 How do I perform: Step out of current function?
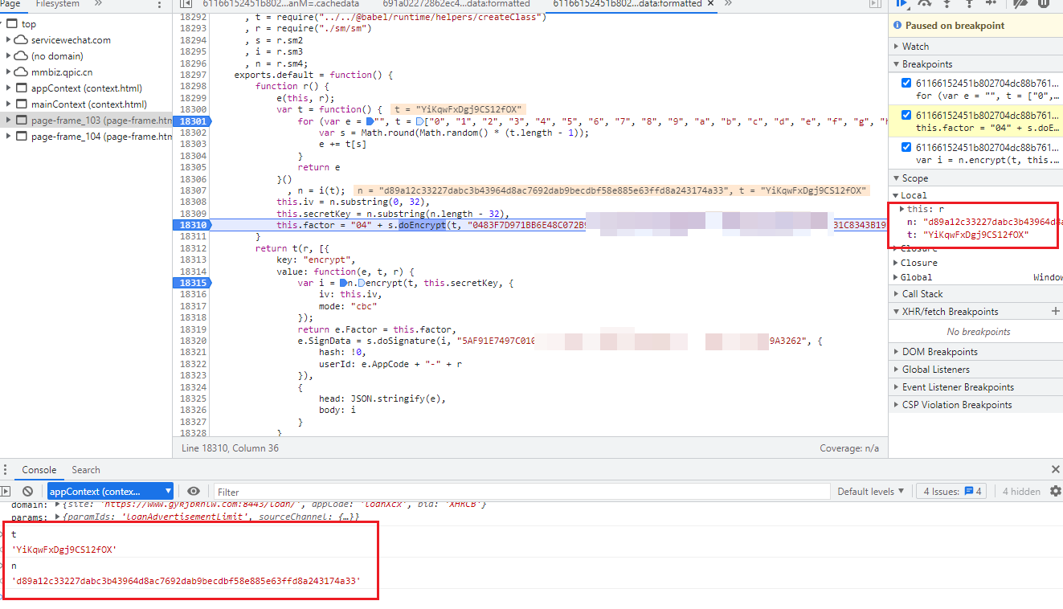click(969, 3)
